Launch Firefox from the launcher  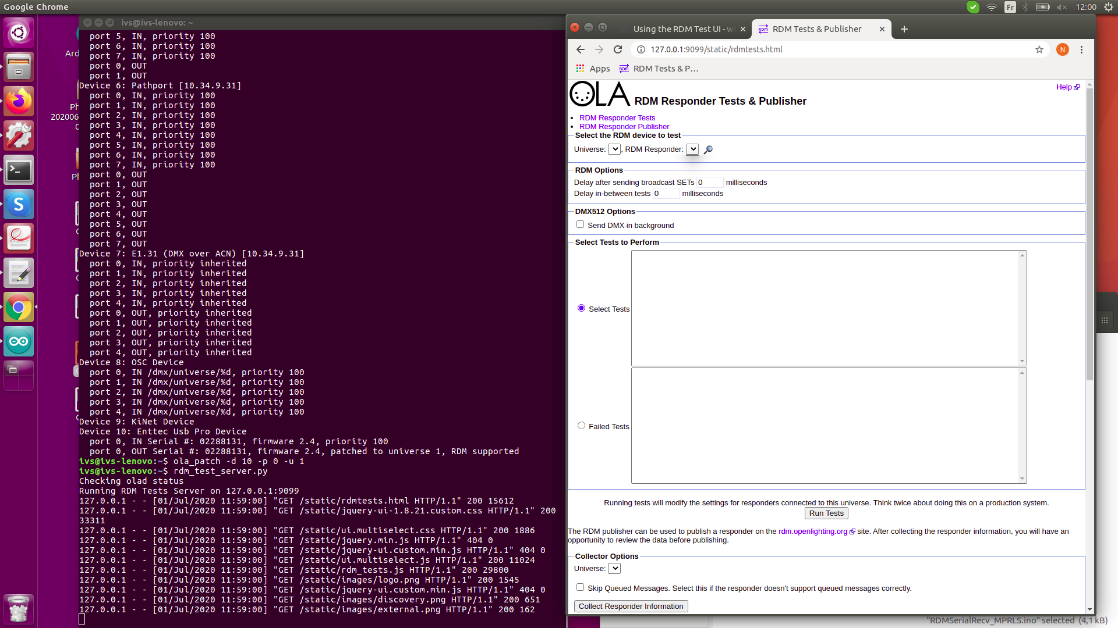[19, 101]
